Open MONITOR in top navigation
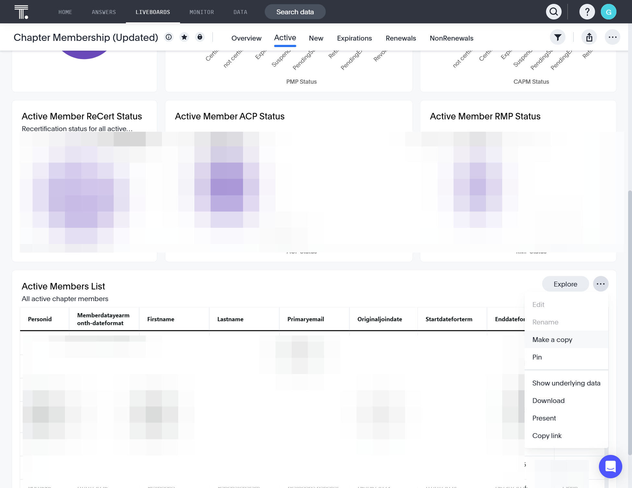The height and width of the screenshot is (488, 632). pyautogui.click(x=202, y=12)
